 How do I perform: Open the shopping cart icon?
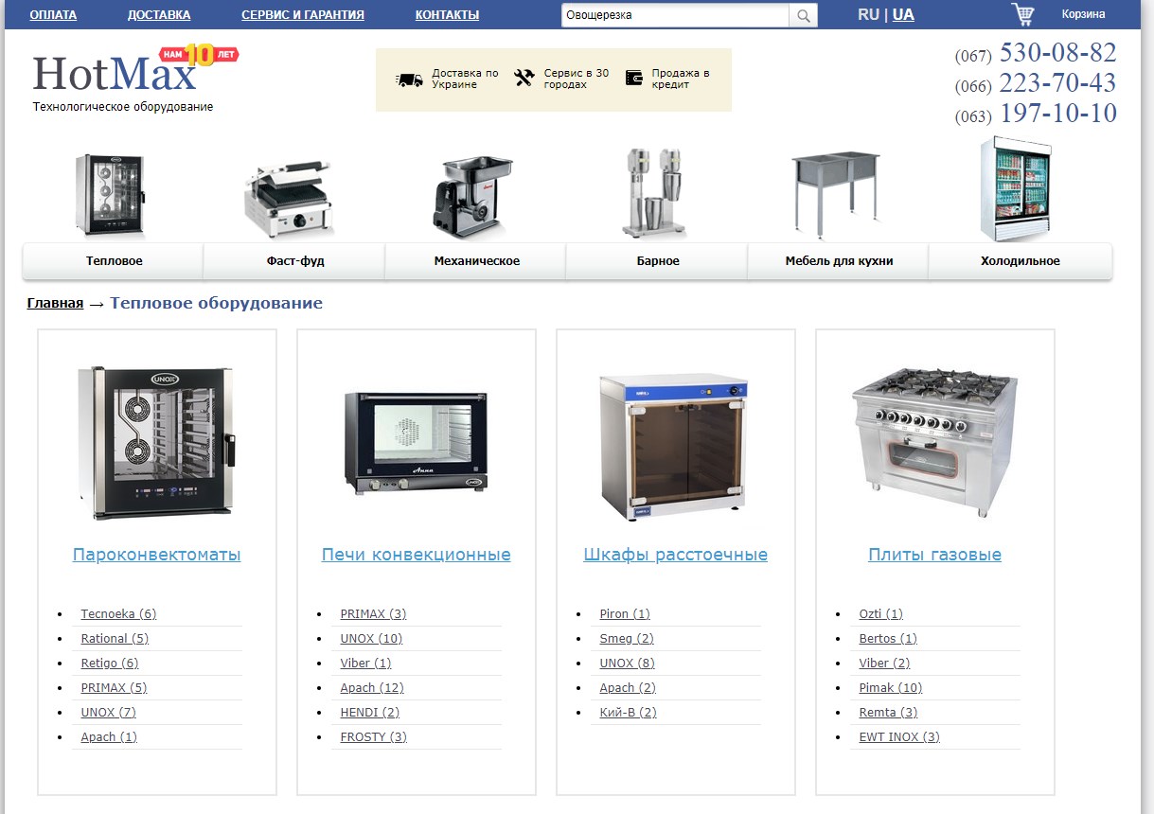[1022, 14]
